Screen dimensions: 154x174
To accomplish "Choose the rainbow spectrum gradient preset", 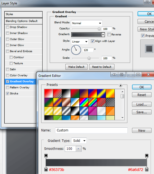I will [84, 102].
